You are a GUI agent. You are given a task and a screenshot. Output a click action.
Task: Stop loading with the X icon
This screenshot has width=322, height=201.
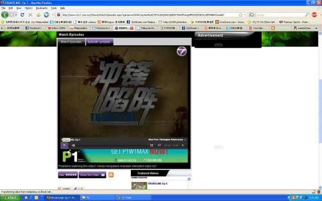pos(30,15)
